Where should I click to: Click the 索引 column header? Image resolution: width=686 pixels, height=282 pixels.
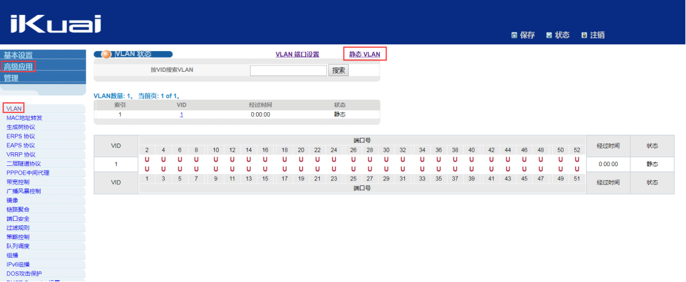(x=120, y=105)
